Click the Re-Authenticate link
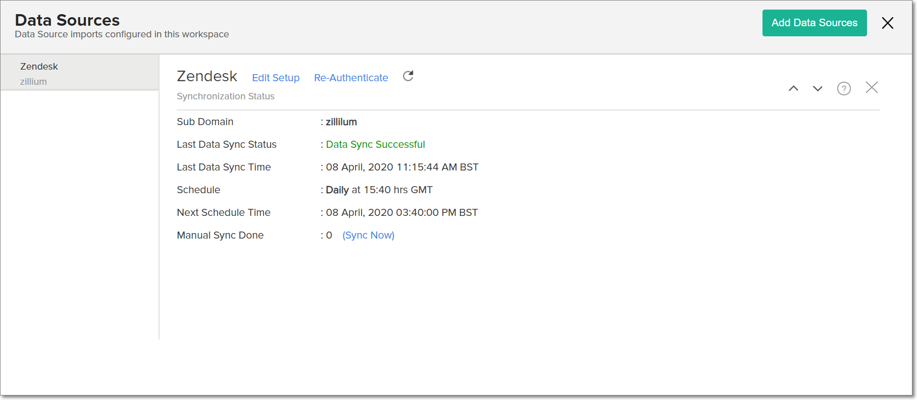917x400 pixels. tap(351, 78)
